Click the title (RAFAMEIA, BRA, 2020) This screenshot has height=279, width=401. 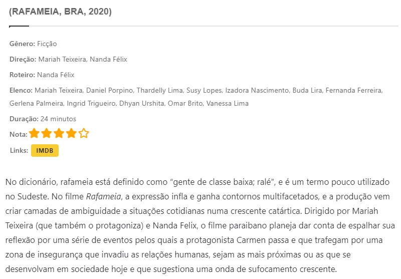coord(60,12)
